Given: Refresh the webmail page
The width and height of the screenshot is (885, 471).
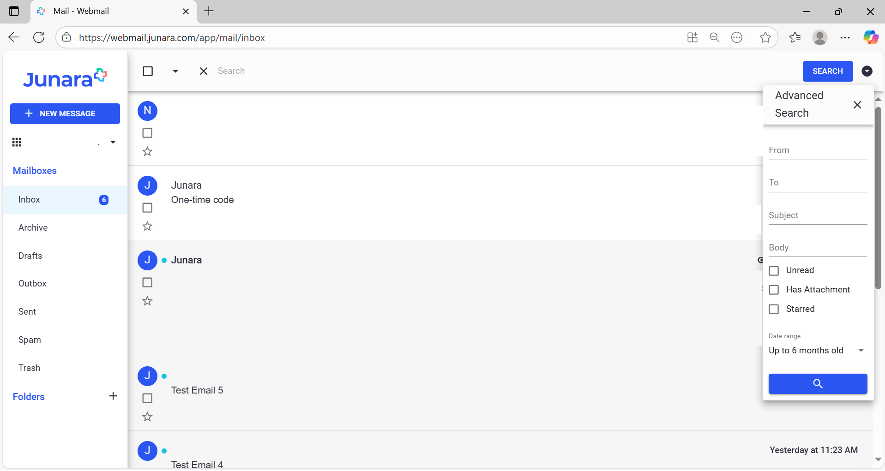Looking at the screenshot, I should (39, 38).
